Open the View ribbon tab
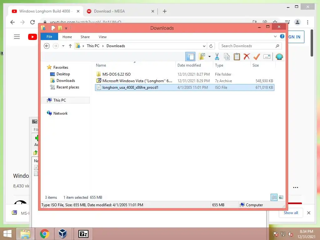 pos(102,37)
